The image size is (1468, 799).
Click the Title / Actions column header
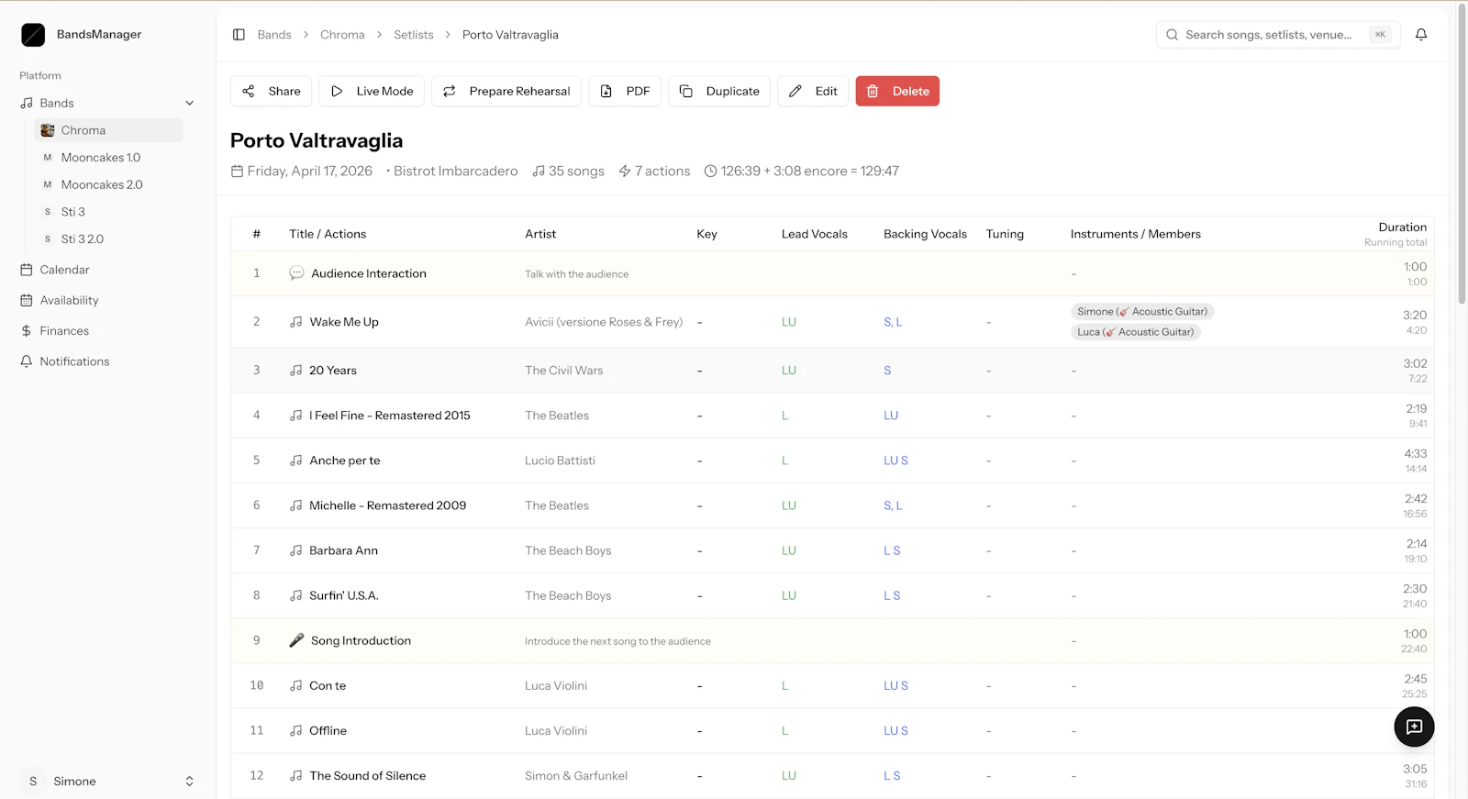[328, 234]
